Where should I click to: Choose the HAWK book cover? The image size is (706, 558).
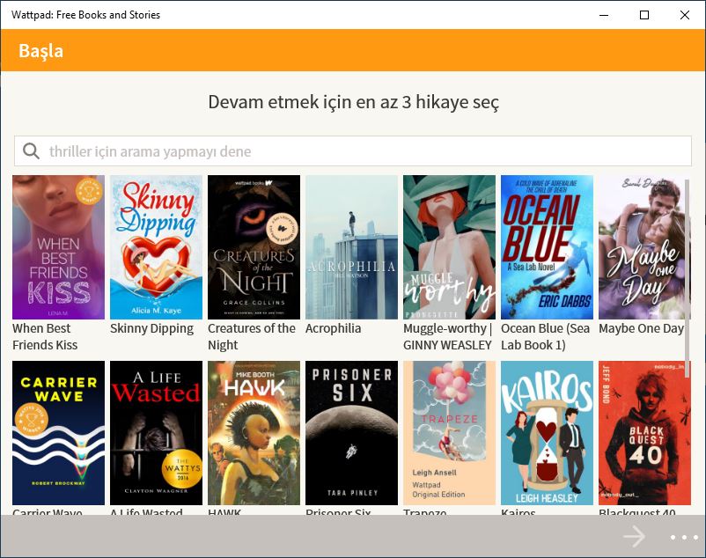pos(254,433)
